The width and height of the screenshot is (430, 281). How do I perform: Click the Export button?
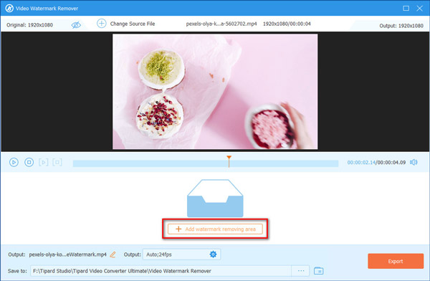pos(396,261)
